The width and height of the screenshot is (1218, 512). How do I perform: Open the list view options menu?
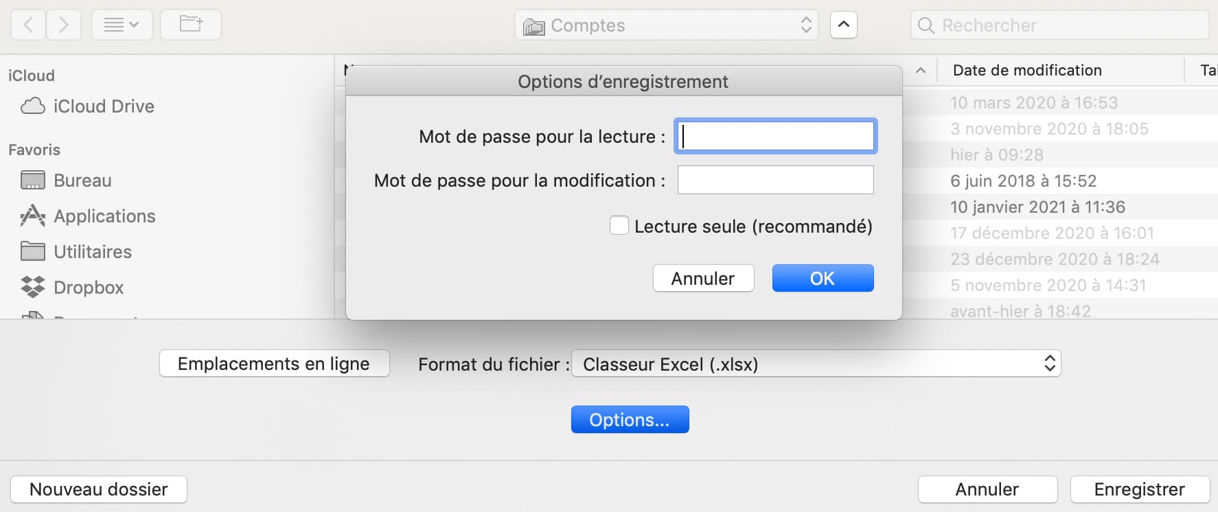[122, 25]
